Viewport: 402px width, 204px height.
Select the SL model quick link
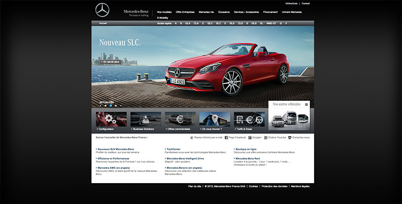(262, 23)
